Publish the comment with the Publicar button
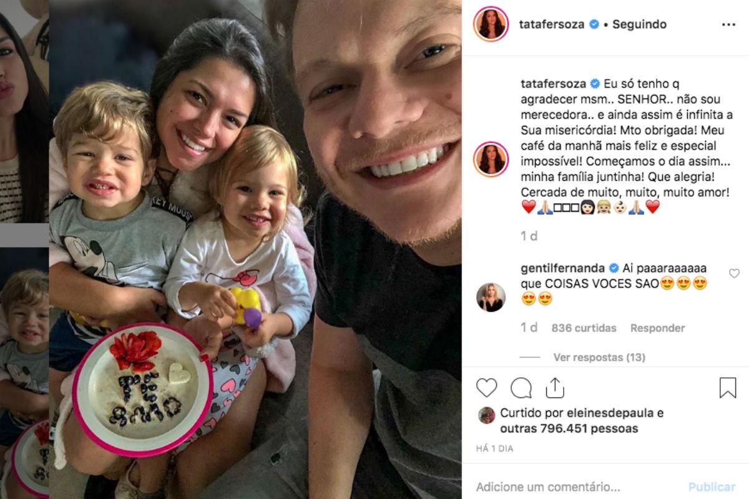The height and width of the screenshot is (499, 749). tap(712, 487)
